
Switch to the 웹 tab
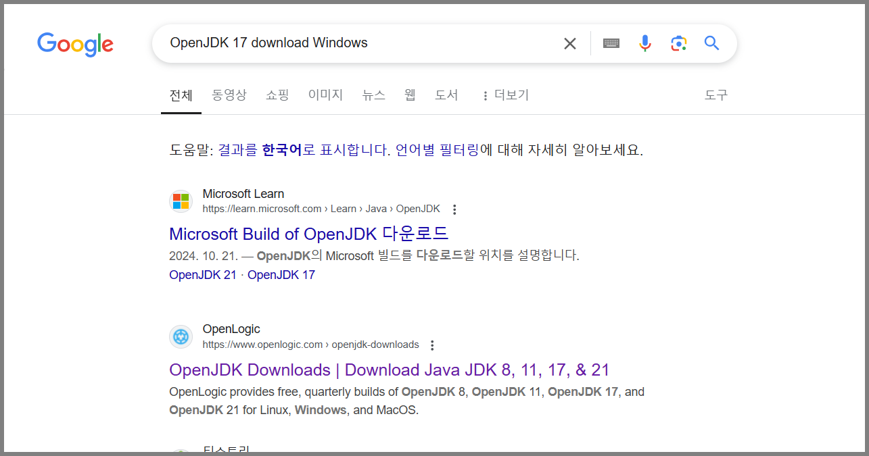tap(410, 95)
